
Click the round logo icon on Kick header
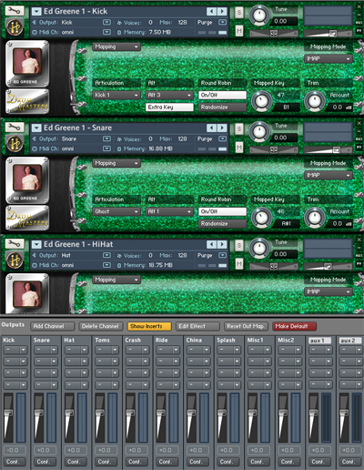pyautogui.click(x=15, y=26)
